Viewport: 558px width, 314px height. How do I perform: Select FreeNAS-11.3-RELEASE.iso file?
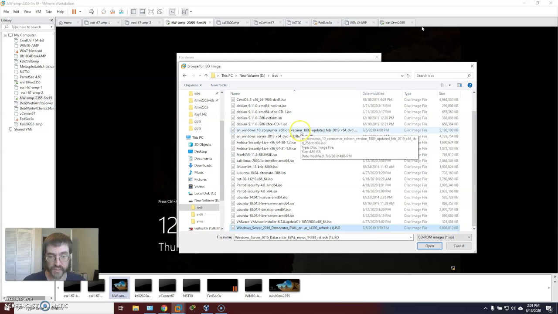coord(256,154)
